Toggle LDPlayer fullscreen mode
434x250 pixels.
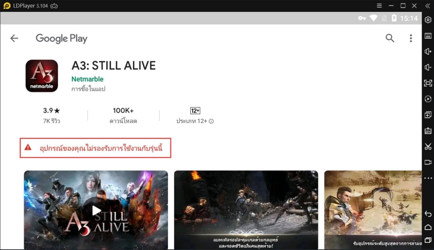(x=428, y=83)
